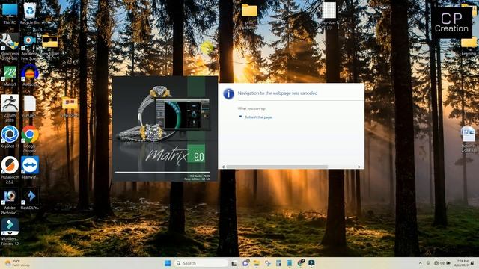Click the 'Navigation to the webpage was canceled' heading

click(278, 93)
